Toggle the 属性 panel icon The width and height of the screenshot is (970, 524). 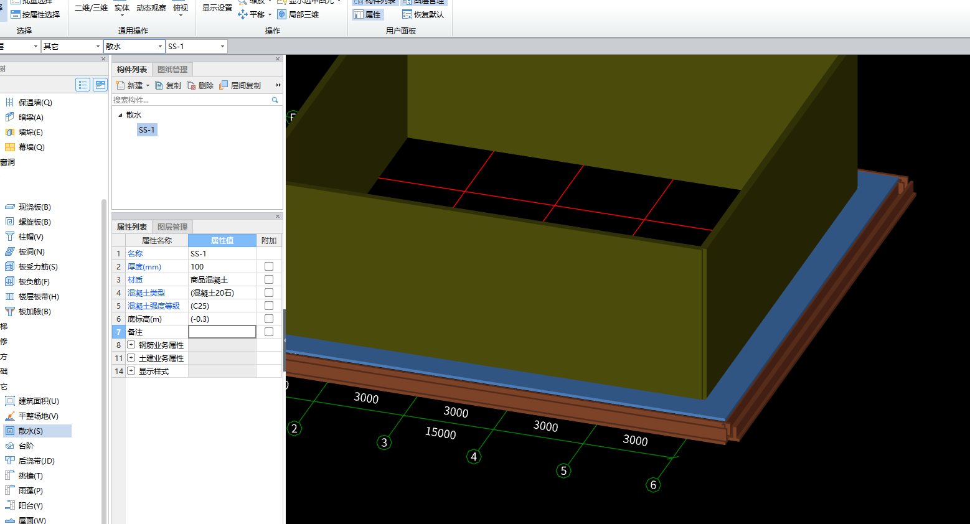pyautogui.click(x=359, y=14)
